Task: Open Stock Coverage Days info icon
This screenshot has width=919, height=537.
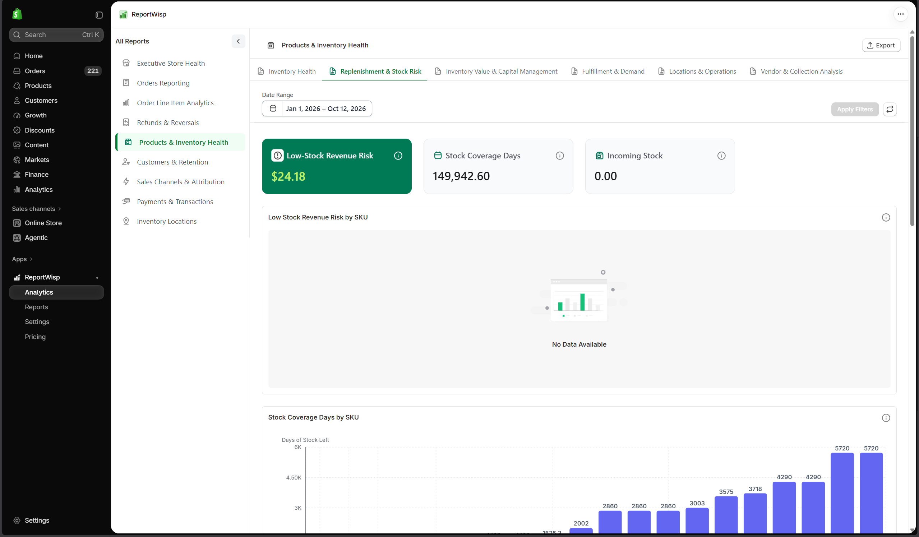Action: click(x=560, y=156)
